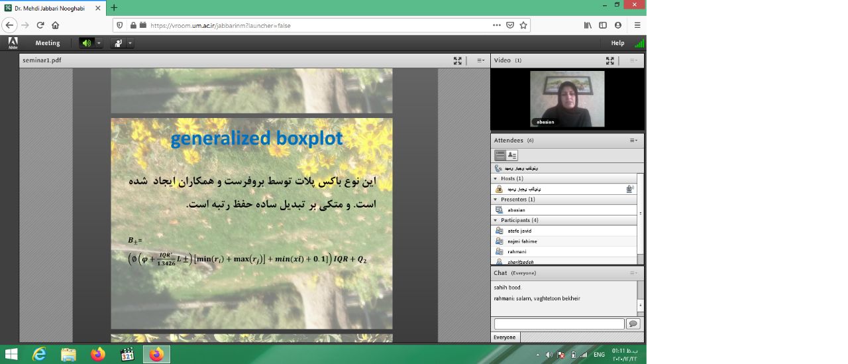
Task: Select participant rahmani
Action: pos(564,252)
